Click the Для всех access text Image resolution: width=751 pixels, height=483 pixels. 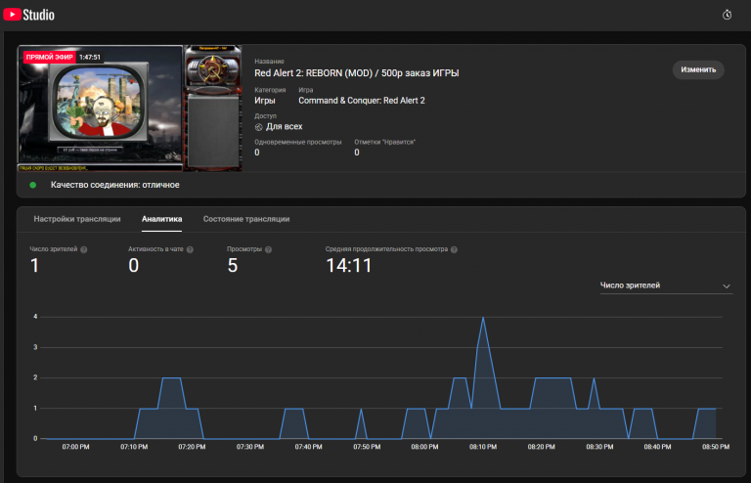tap(284, 127)
